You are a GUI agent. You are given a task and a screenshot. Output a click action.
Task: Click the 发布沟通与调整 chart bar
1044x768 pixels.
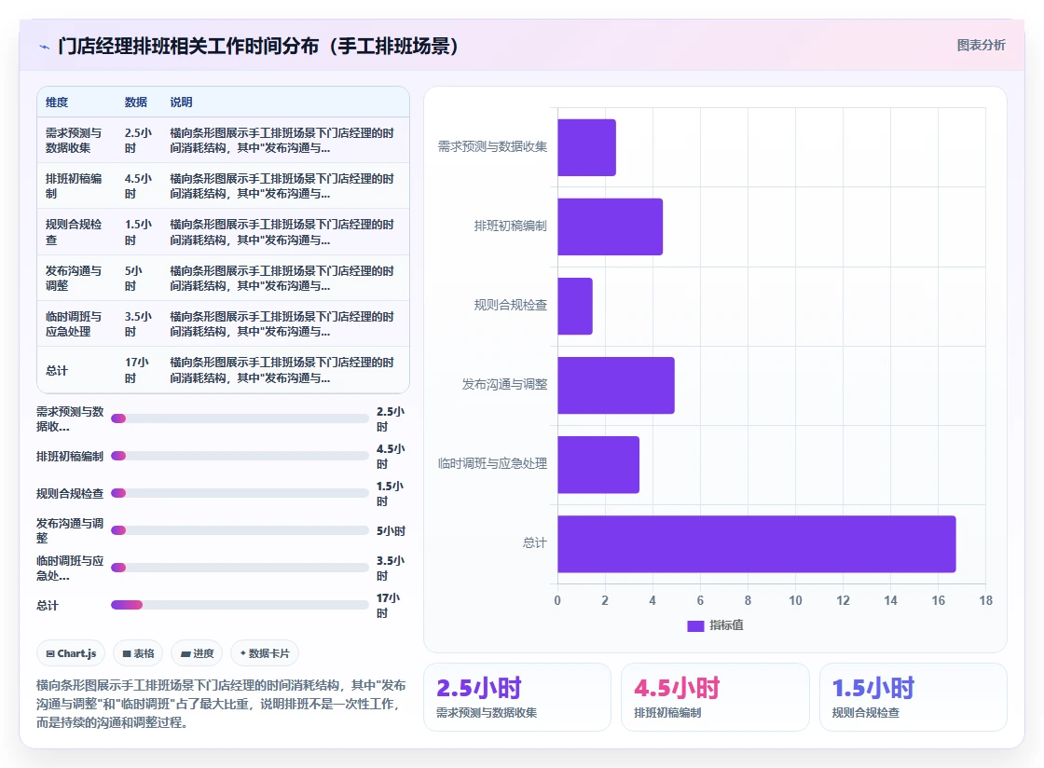616,385
